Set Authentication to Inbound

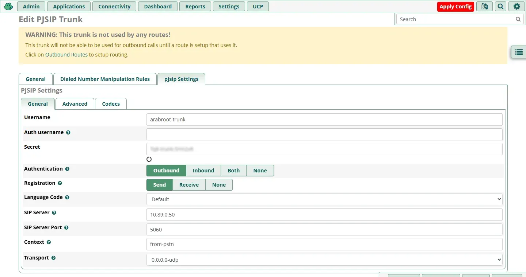click(203, 171)
